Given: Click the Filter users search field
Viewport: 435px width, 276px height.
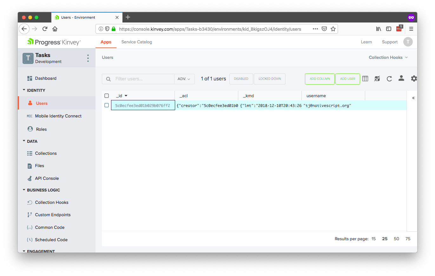Looking at the screenshot, I should click(143, 79).
